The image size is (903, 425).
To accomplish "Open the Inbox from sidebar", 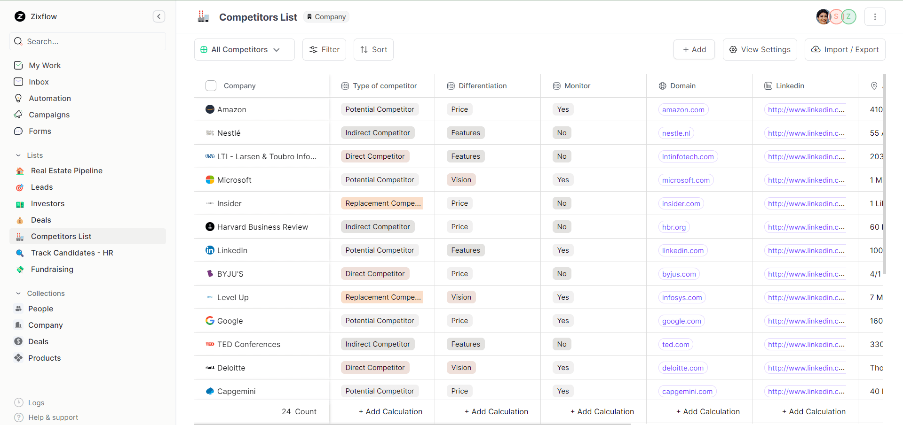I will click(39, 82).
